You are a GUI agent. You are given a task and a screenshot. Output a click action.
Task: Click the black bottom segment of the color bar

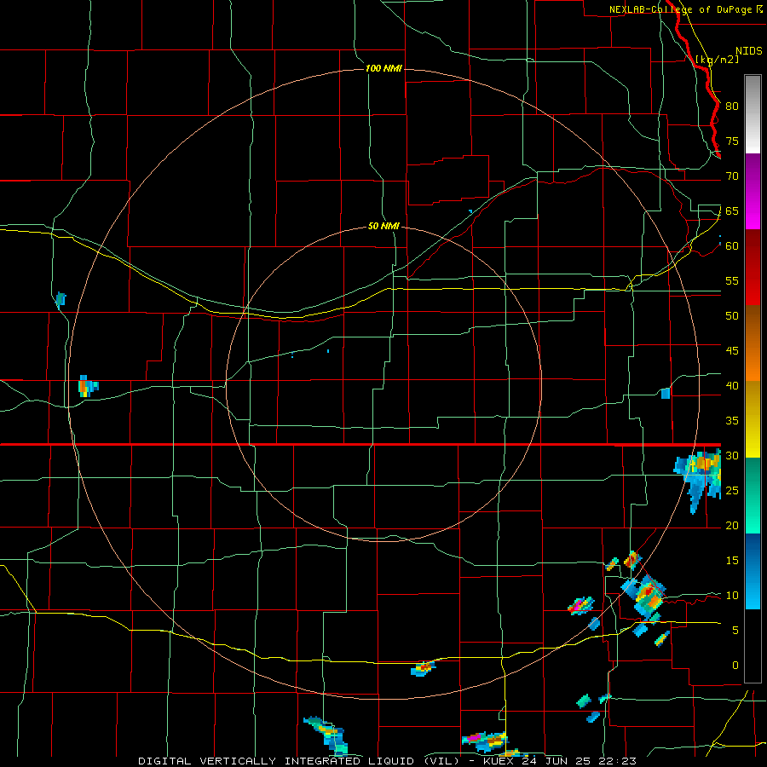pyautogui.click(x=753, y=646)
